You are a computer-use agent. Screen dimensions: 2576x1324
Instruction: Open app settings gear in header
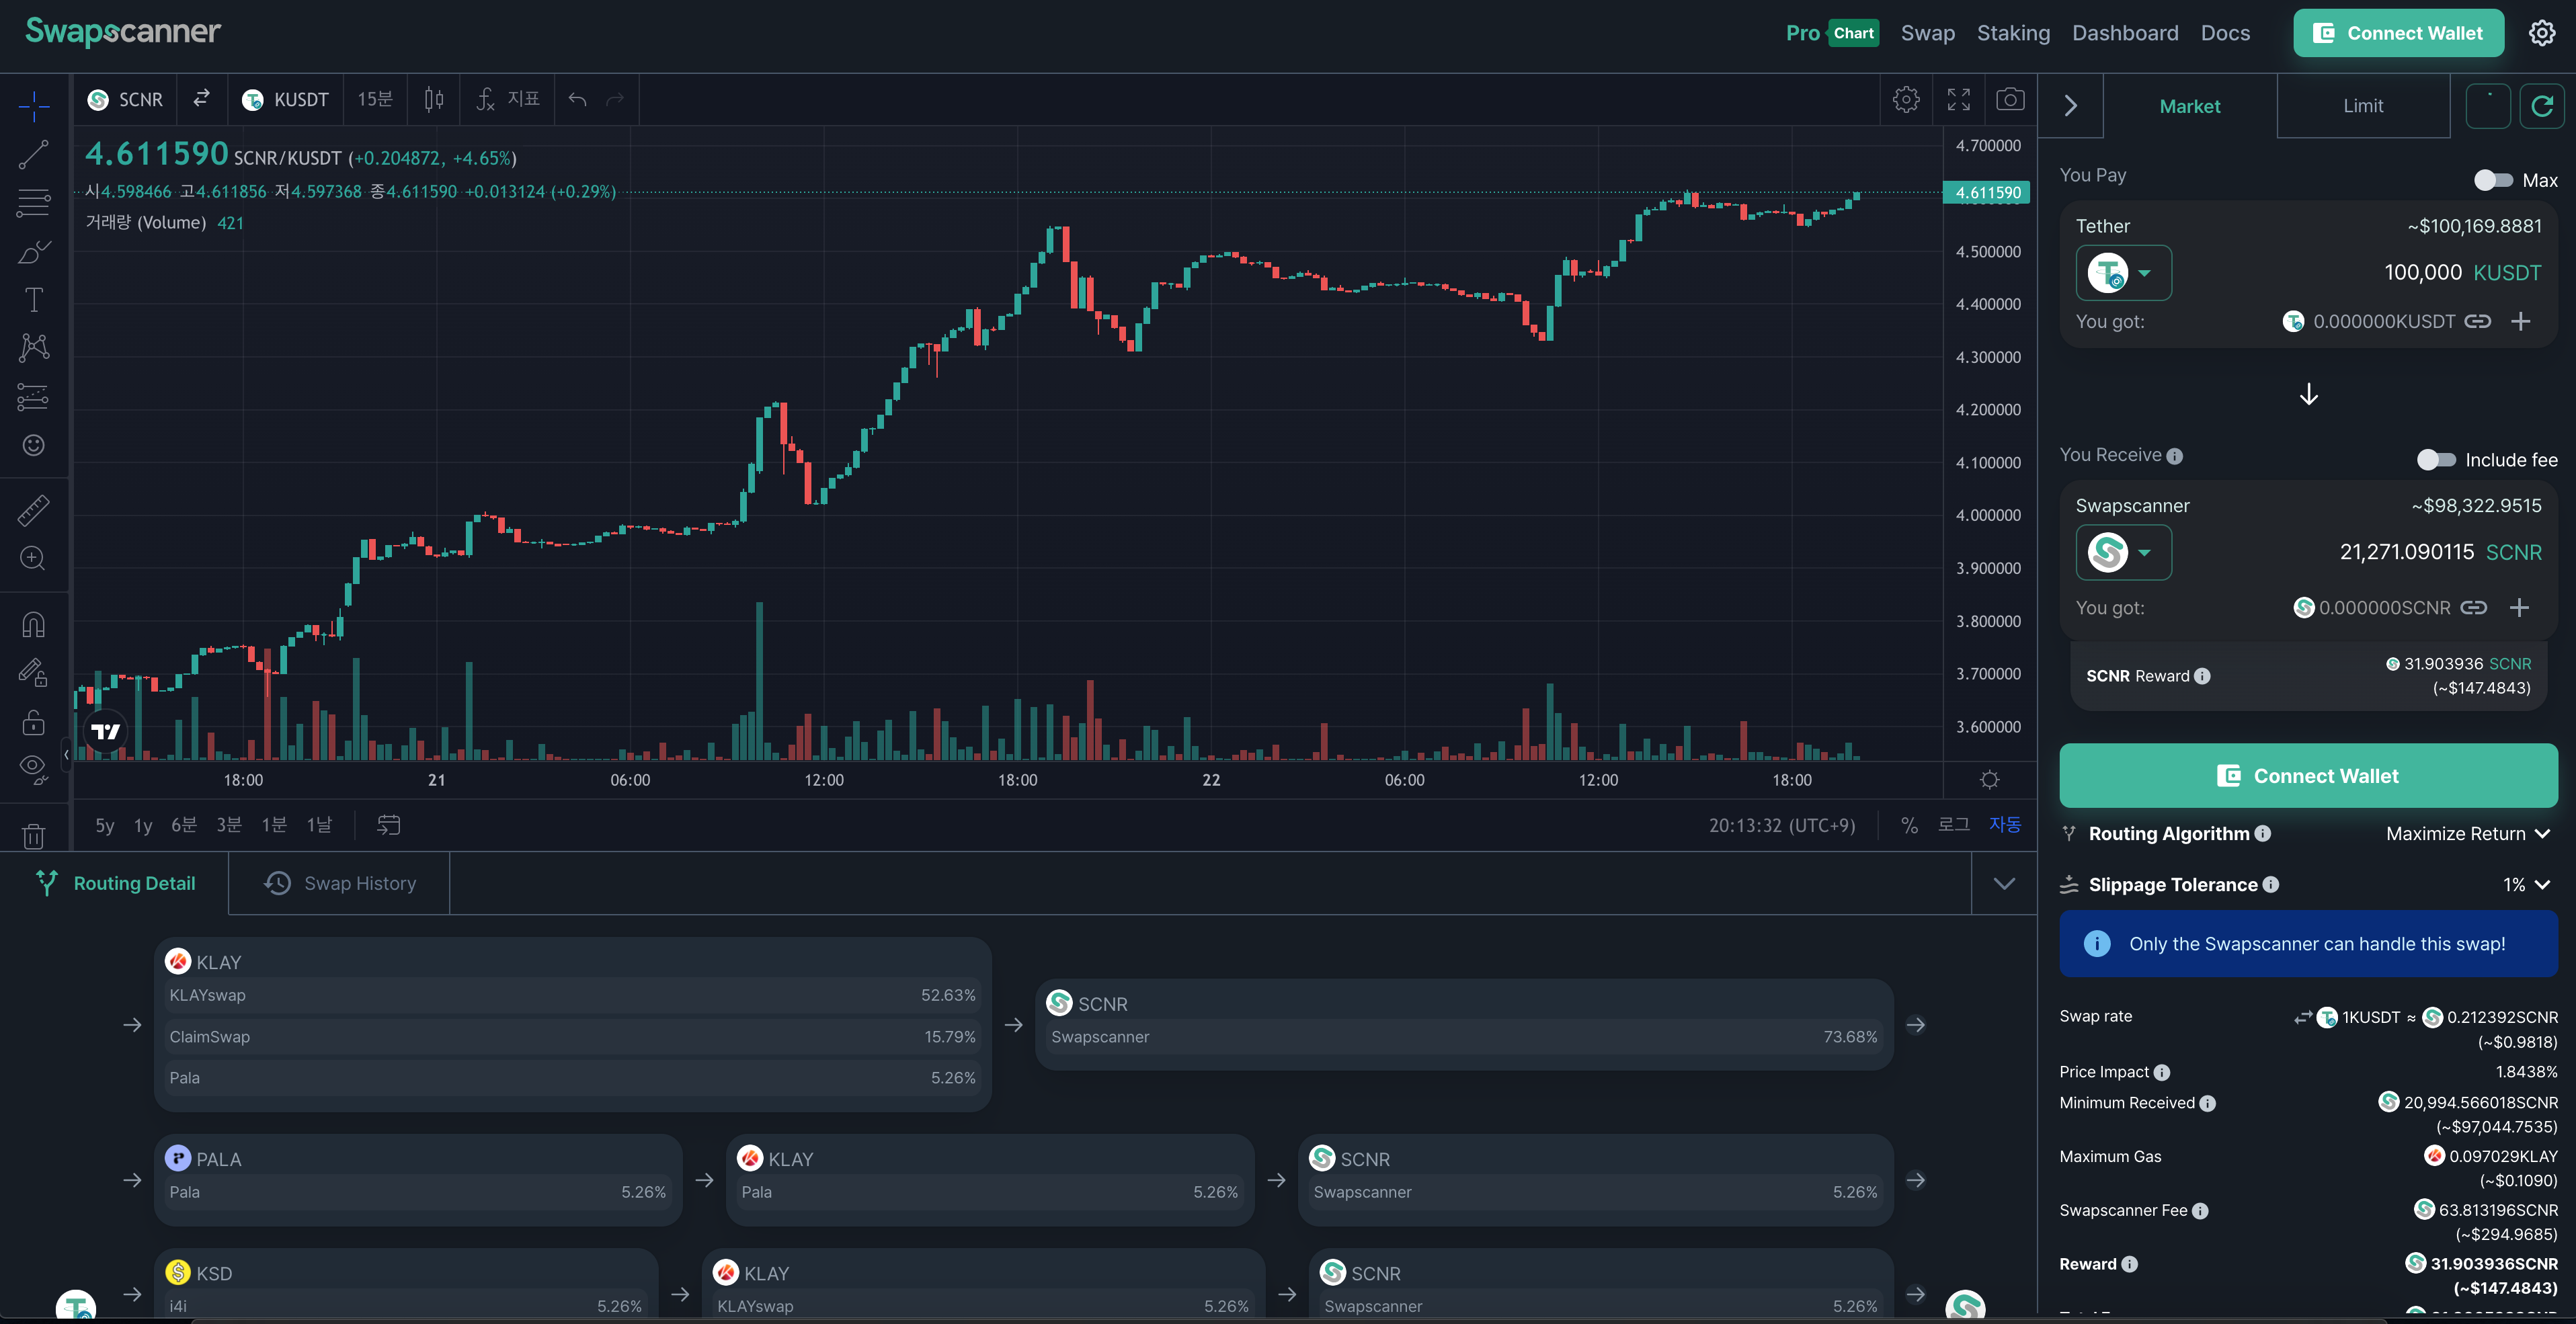click(2542, 33)
